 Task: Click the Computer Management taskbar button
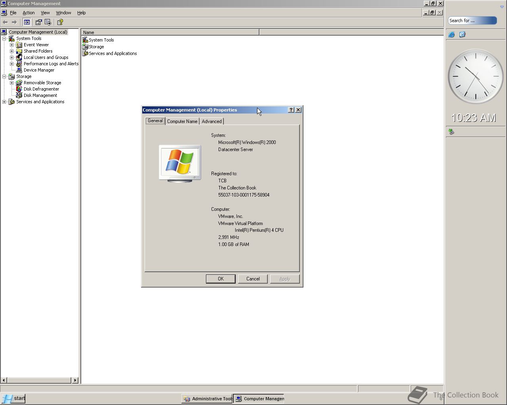pyautogui.click(x=259, y=399)
